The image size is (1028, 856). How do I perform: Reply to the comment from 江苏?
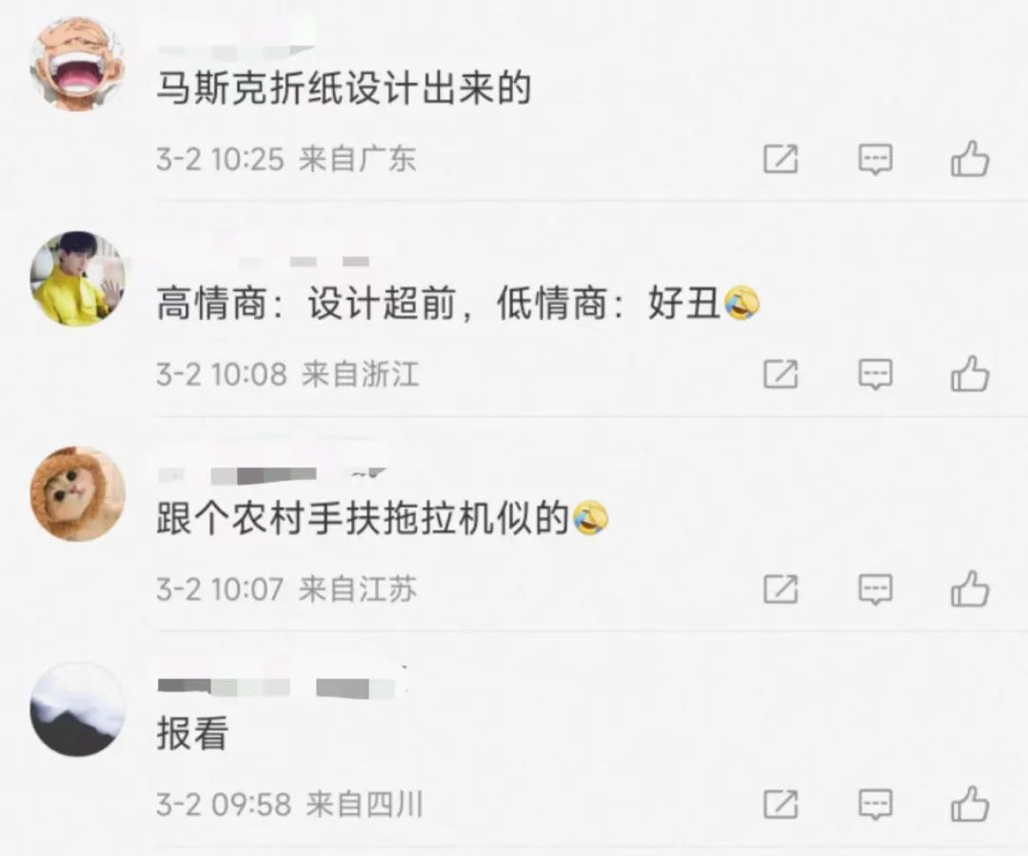(876, 589)
